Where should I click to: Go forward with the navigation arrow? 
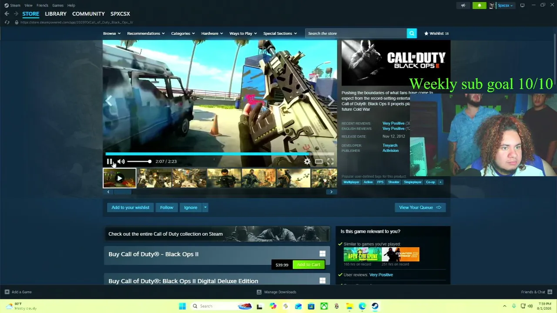(16, 14)
